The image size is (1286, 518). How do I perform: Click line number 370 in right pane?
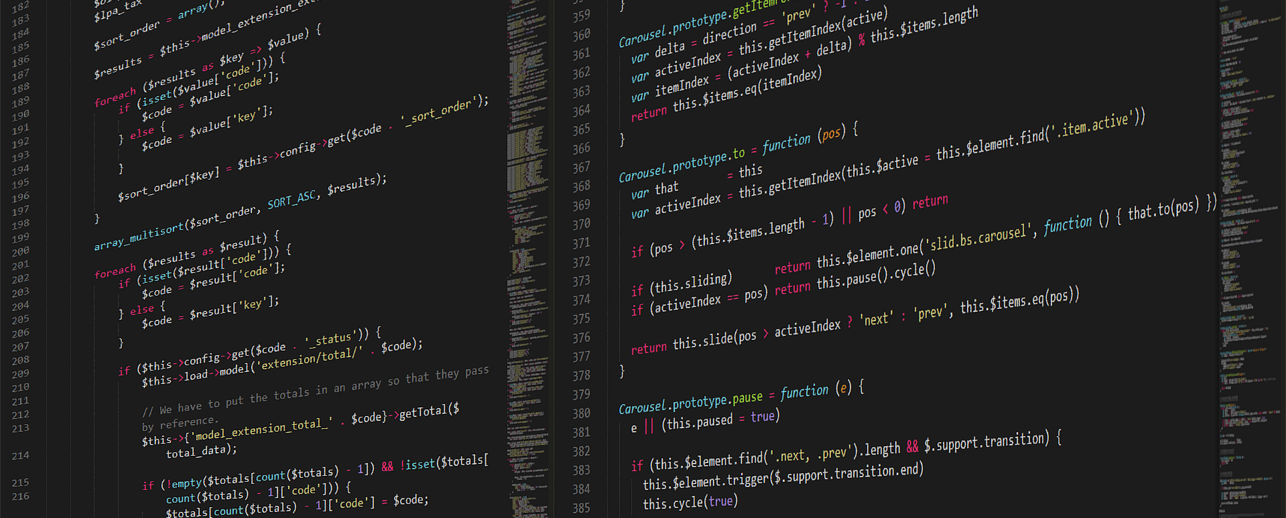tap(581, 224)
